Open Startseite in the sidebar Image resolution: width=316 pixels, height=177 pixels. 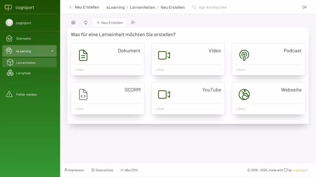click(x=23, y=38)
